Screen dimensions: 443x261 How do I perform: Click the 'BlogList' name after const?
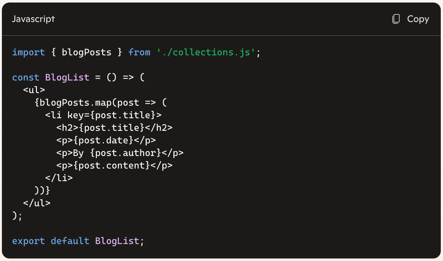click(67, 77)
